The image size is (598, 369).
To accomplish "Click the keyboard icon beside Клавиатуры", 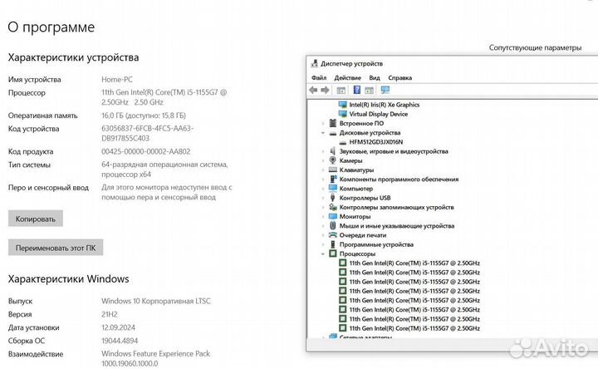I will [x=332, y=170].
